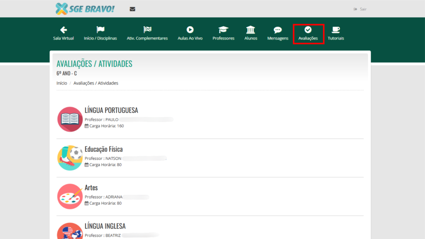Image resolution: width=425 pixels, height=239 pixels.
Task: Select the Artes subject title
Action: pos(91,188)
